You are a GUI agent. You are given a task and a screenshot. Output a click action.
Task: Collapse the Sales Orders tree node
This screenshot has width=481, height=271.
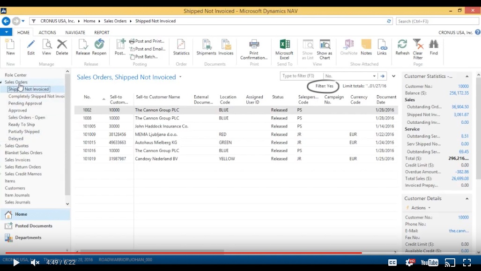coord(1,82)
